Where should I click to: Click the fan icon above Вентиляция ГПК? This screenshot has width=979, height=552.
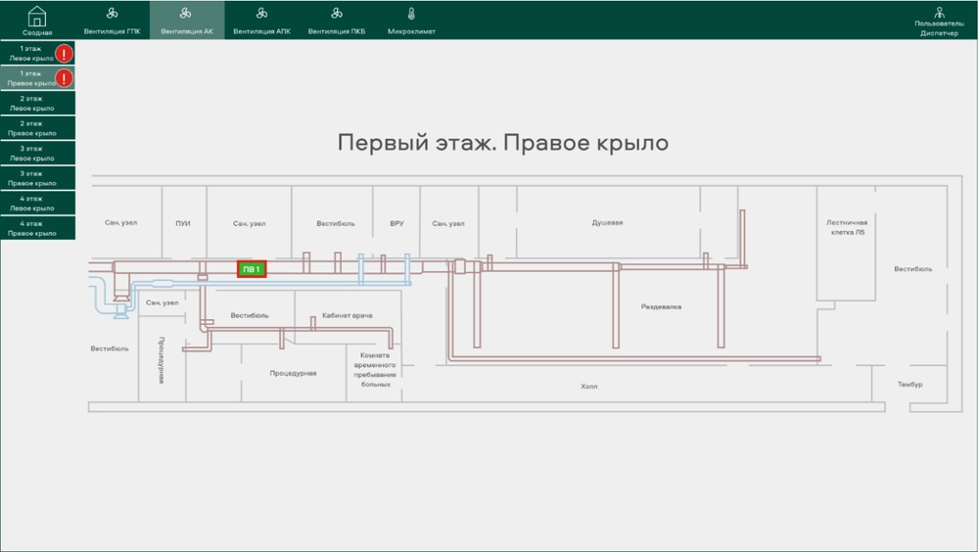pyautogui.click(x=113, y=14)
